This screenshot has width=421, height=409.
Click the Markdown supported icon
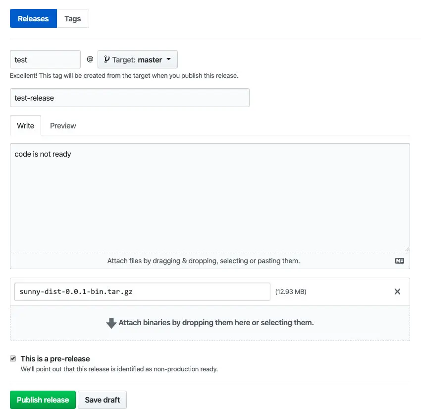pos(400,261)
